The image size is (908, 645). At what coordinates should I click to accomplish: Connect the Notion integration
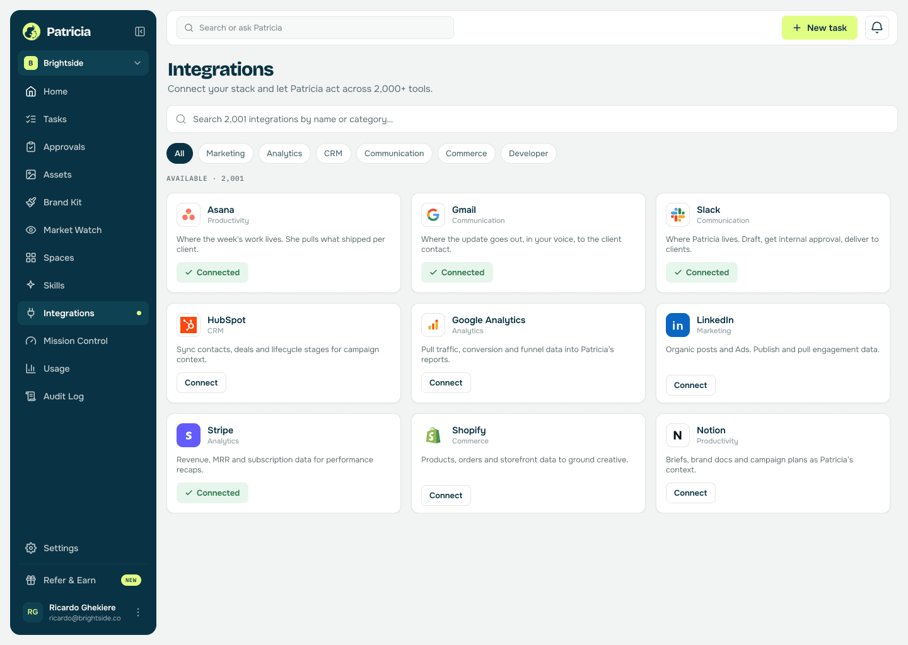[x=690, y=493]
